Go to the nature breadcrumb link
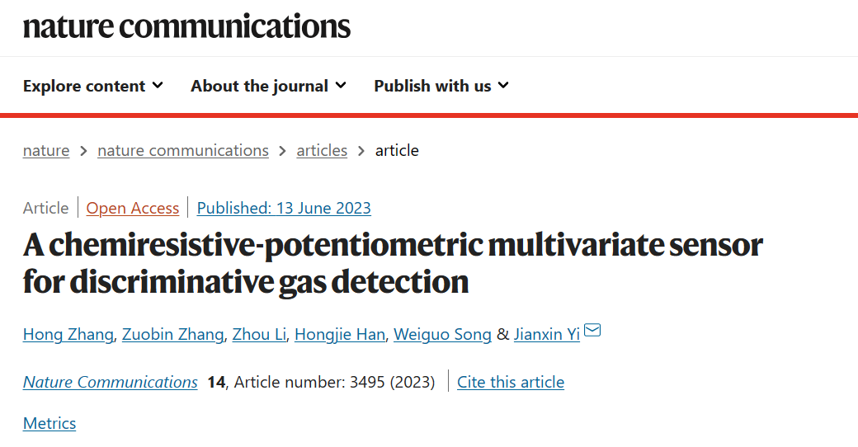This screenshot has height=447, width=858. [46, 150]
